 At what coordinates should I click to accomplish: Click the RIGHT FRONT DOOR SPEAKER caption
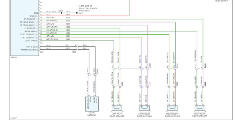[x=172, y=115]
